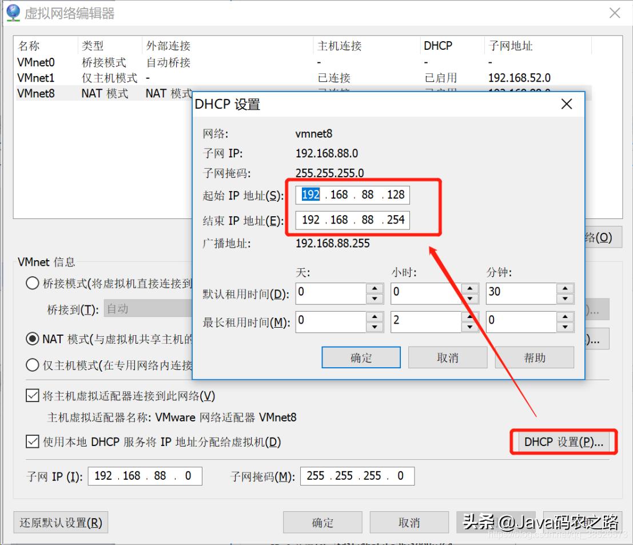Viewport: 633px width, 545px height.
Task: Select the VMnet1 network row
Action: pyautogui.click(x=36, y=78)
